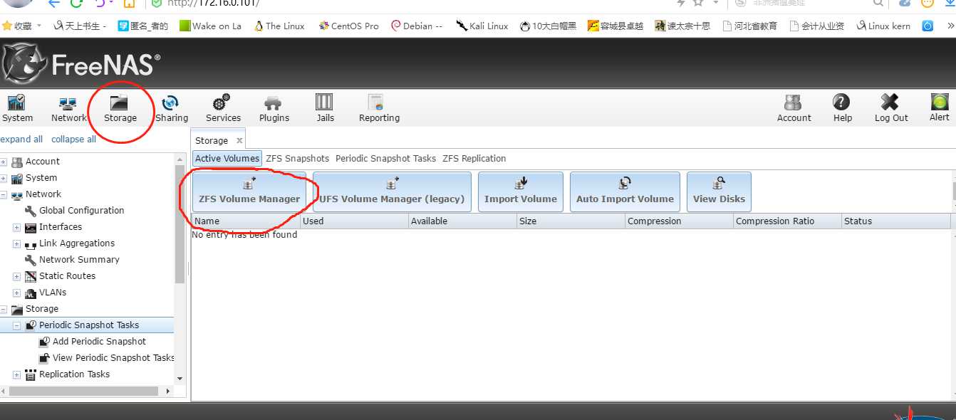Open the Debian bookmark
956x420 pixels.
[416, 26]
